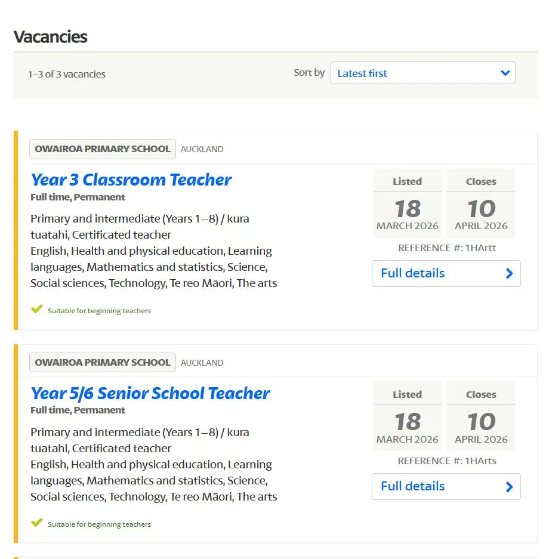The width and height of the screenshot is (549, 559).
Task: Click the green checkmark in the Year 5/6 listing
Action: pyautogui.click(x=37, y=523)
